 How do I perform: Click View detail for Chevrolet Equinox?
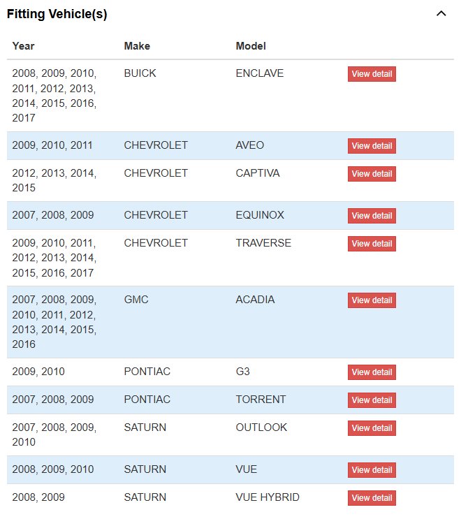[x=372, y=216]
